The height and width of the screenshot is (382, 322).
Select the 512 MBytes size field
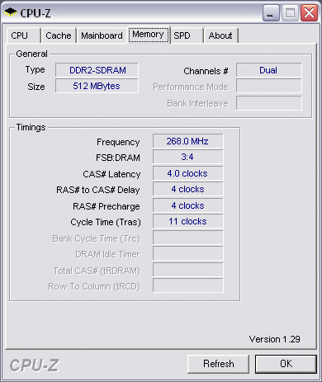97,86
